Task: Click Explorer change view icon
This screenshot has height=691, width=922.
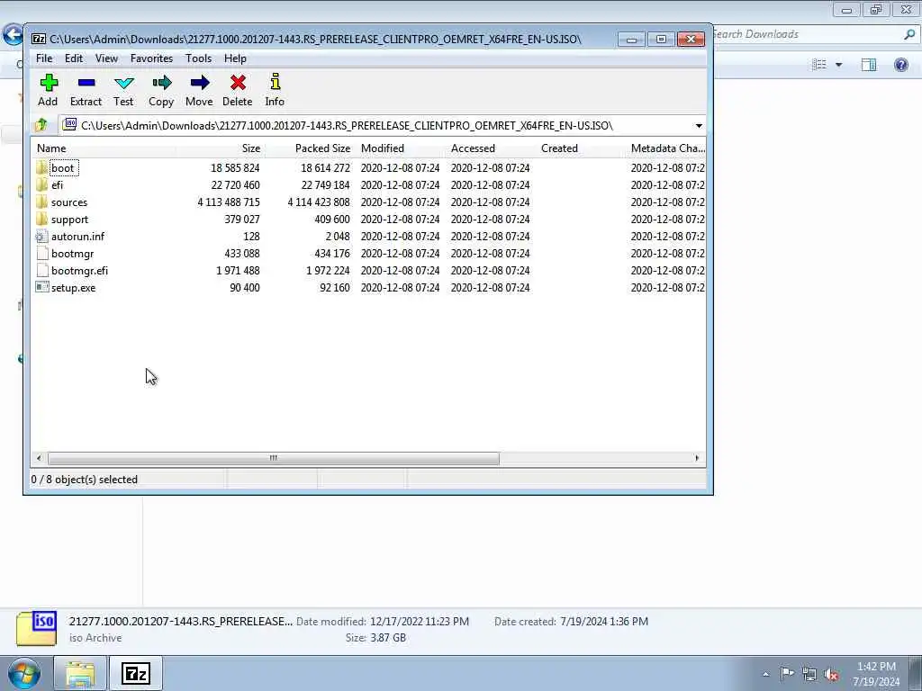Action: pyautogui.click(x=819, y=65)
